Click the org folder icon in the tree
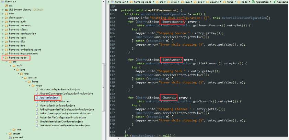The width and height of the screenshot is (289, 140). [x=22, y=74]
